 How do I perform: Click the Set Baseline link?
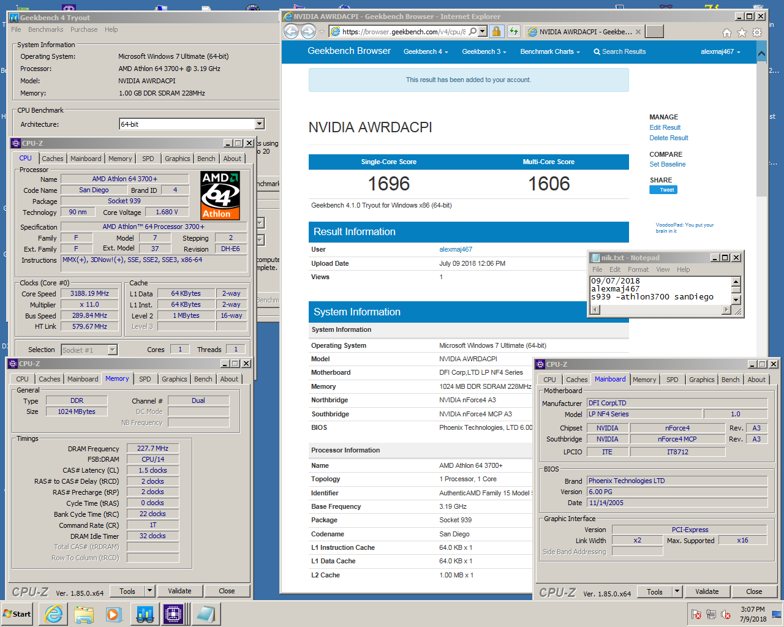[x=667, y=164]
